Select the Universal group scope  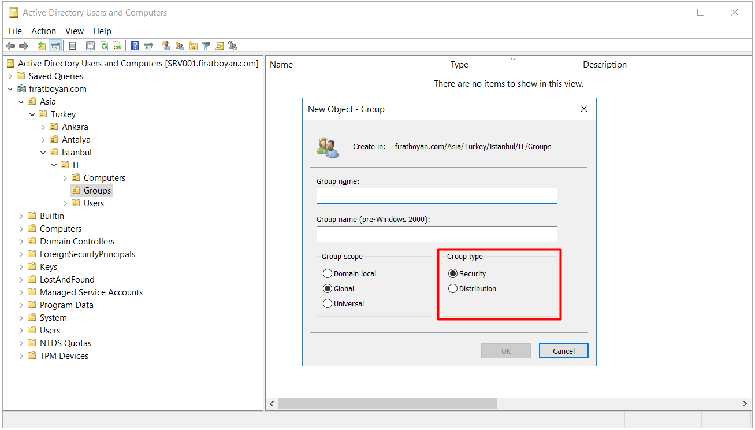click(328, 304)
